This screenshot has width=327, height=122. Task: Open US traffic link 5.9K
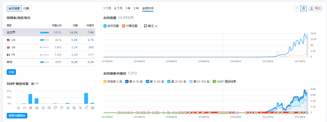click(x=75, y=40)
